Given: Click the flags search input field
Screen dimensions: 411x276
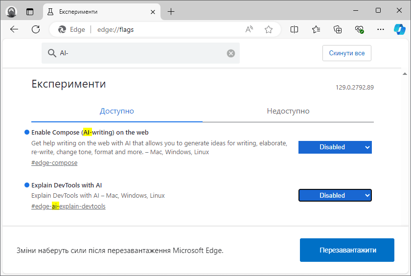Looking at the screenshot, I should click(x=140, y=53).
